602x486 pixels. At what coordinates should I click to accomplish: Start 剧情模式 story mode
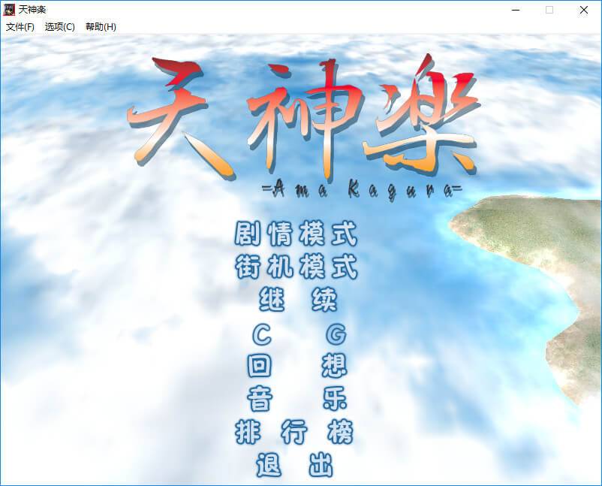(x=296, y=234)
